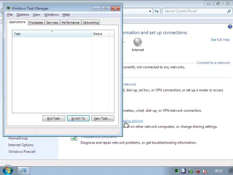Viewport: 233px width, 175px height.
Task: Click the Control Panel taskbar button
Action: (x=24, y=171)
